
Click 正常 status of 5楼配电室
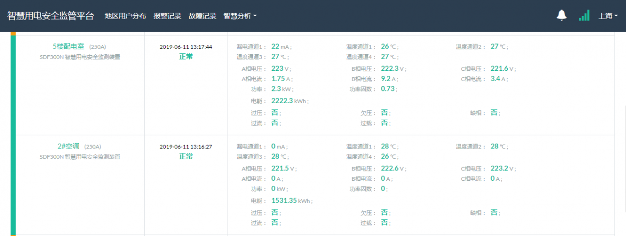pyautogui.click(x=186, y=57)
